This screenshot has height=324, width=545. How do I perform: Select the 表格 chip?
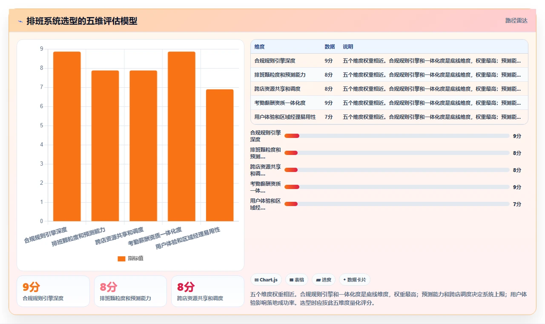coord(297,280)
